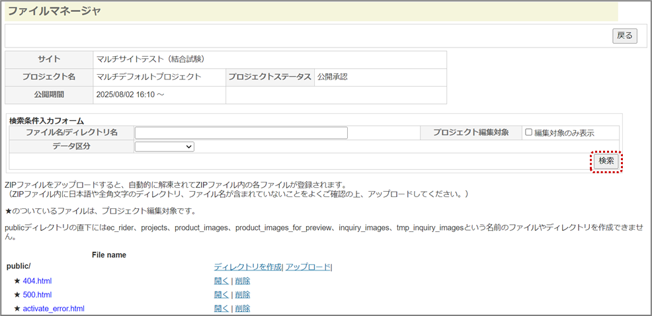Select the public/ directory entry
This screenshot has height=316, width=652.
18,266
